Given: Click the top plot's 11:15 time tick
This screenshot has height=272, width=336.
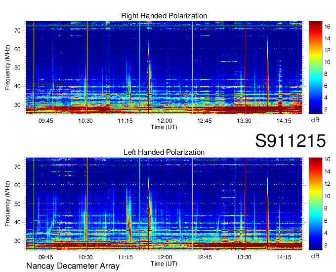Looking at the screenshot, I should click(x=125, y=121).
